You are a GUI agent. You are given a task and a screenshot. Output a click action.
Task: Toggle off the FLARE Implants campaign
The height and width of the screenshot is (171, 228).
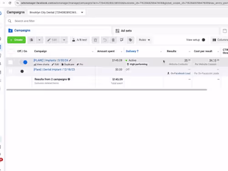(x=24, y=62)
